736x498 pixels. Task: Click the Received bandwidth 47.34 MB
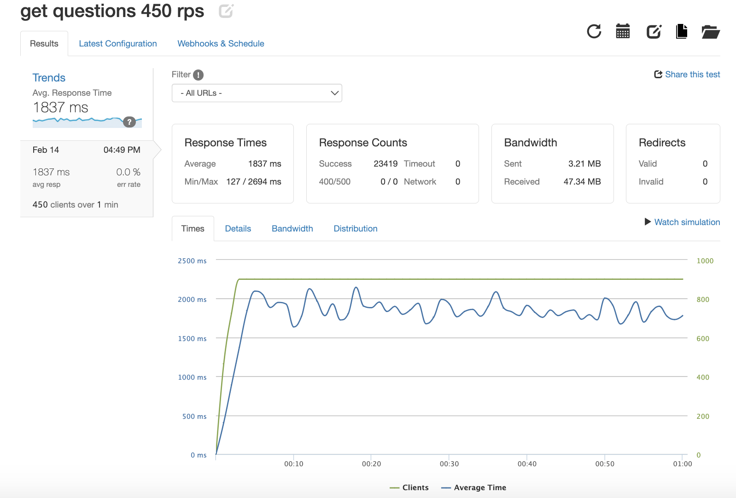pyautogui.click(x=582, y=182)
